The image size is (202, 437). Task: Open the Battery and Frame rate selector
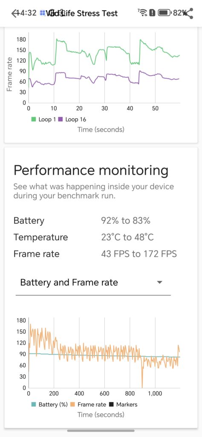click(x=93, y=283)
